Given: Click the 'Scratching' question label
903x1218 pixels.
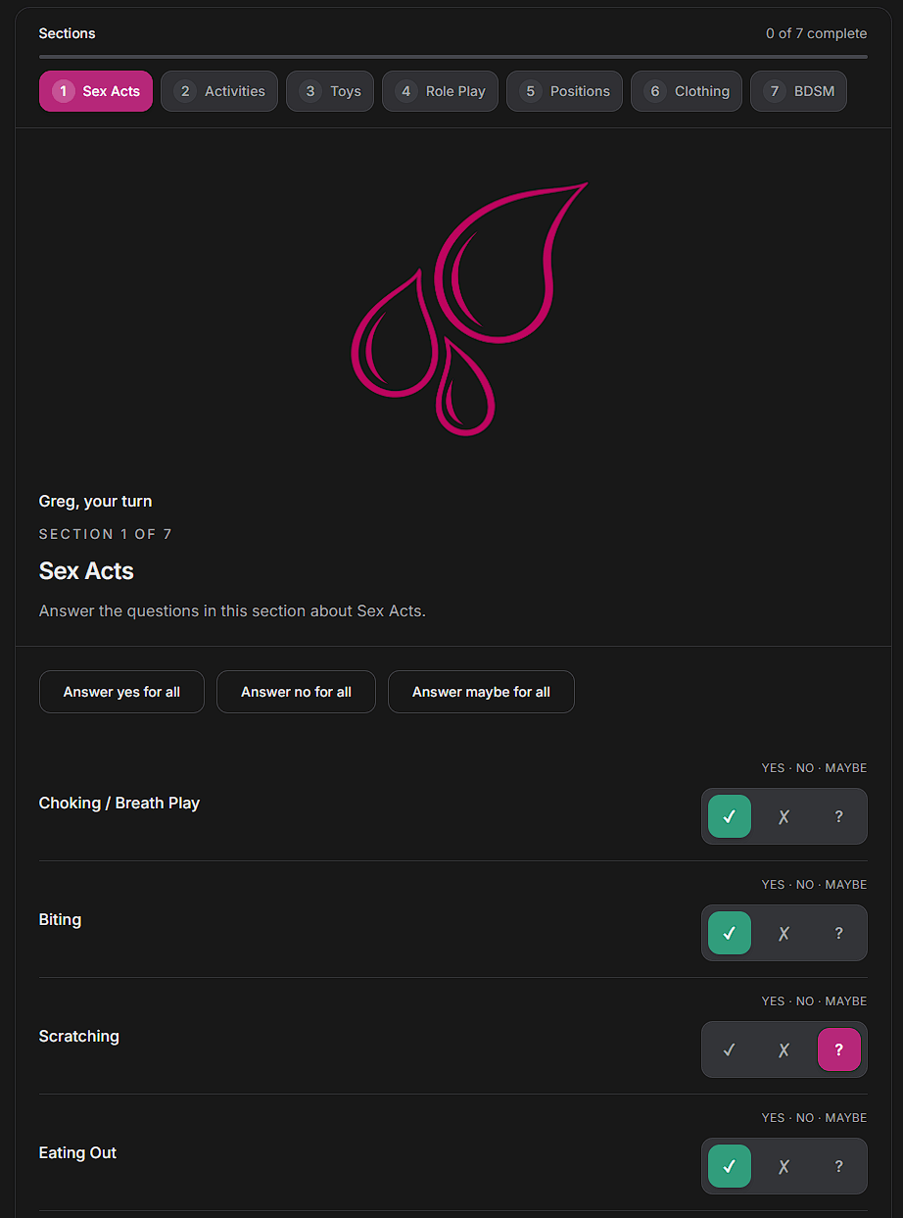Looking at the screenshot, I should tap(79, 1037).
